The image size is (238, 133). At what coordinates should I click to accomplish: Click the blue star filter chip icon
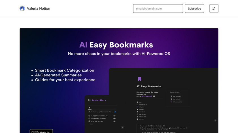coord(115,112)
